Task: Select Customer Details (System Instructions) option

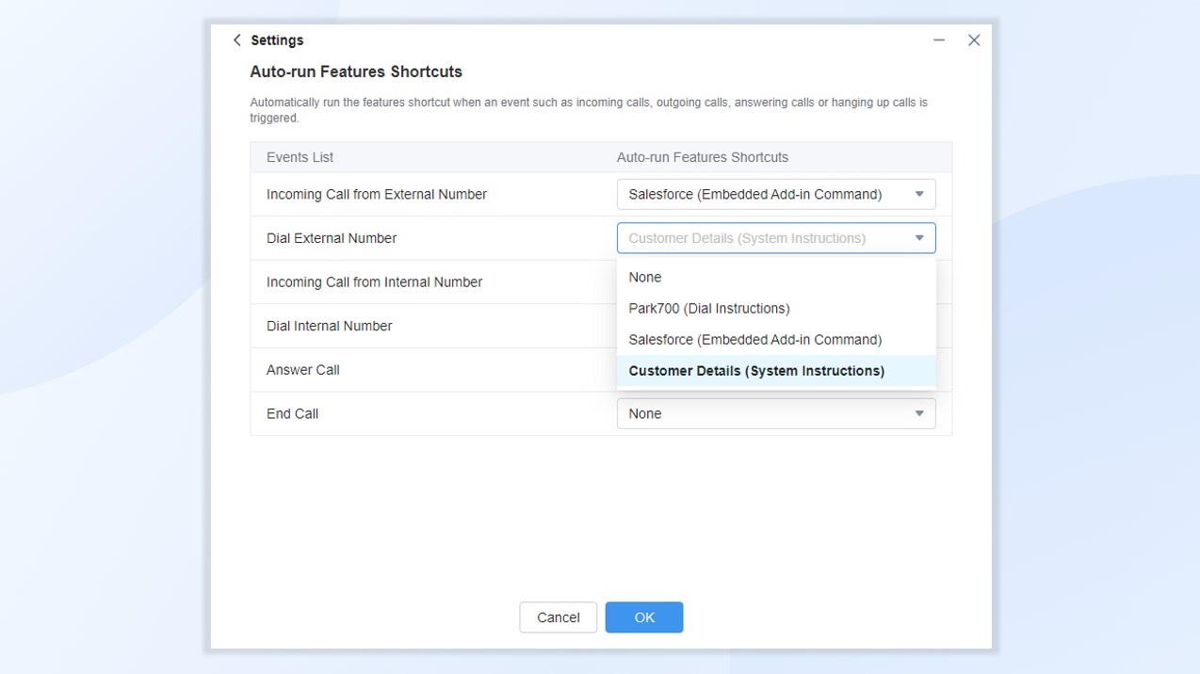Action: [x=756, y=371]
